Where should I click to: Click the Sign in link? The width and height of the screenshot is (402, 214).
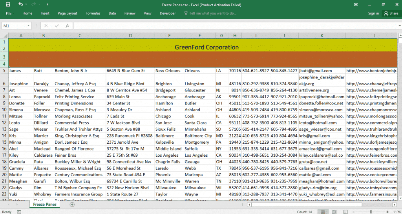pyautogui.click(x=373, y=13)
